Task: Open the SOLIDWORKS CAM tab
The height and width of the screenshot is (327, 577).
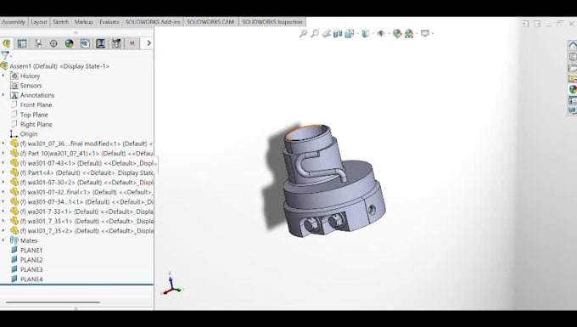Action: pos(210,22)
